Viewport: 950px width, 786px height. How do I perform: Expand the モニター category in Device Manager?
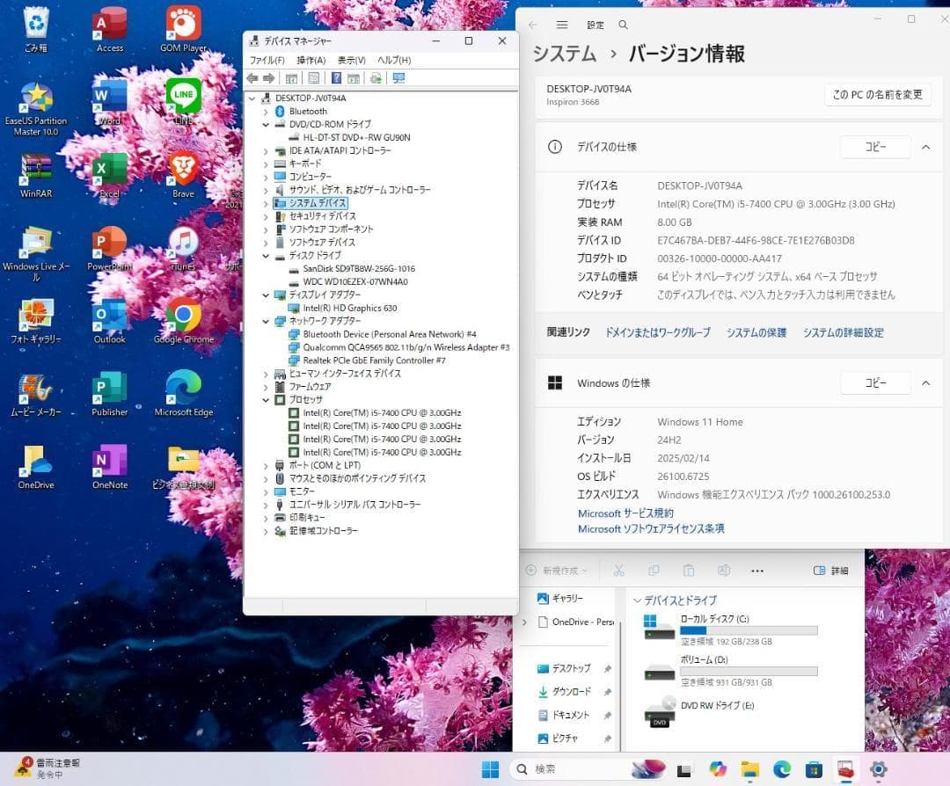(x=267, y=491)
